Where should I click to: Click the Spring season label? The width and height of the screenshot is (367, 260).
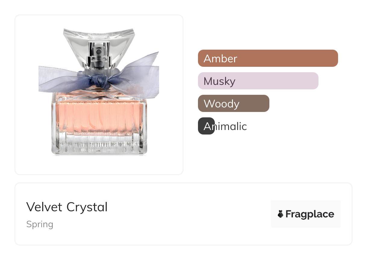pos(40,224)
